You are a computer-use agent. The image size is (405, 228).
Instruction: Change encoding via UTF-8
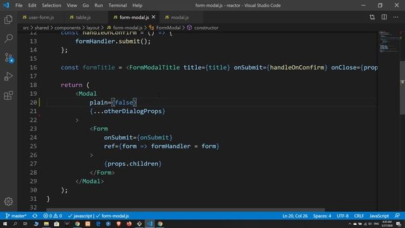342,216
